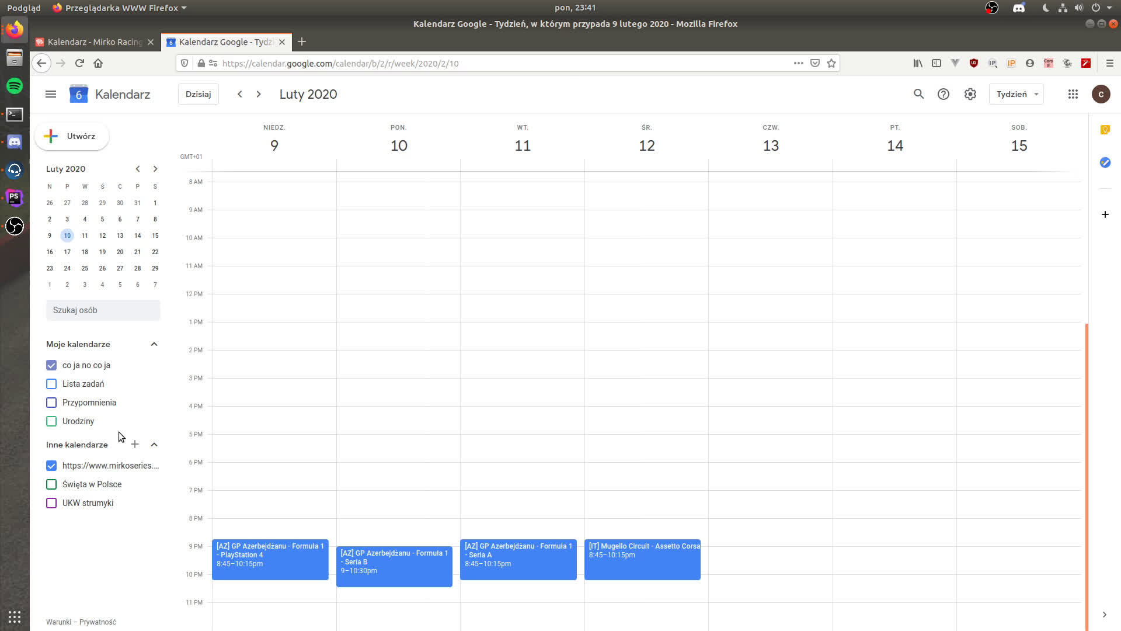1121x631 pixels.
Task: Open the Podgląd menu in top bar
Action: tap(24, 8)
